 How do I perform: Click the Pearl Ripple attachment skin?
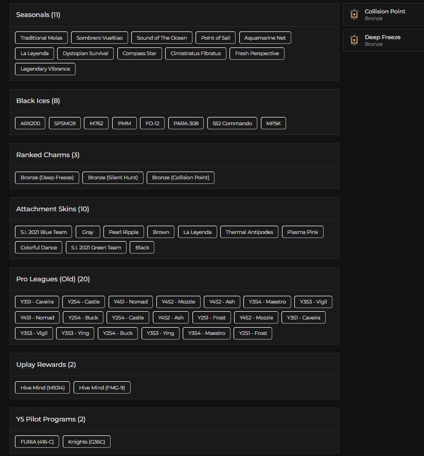tap(123, 232)
